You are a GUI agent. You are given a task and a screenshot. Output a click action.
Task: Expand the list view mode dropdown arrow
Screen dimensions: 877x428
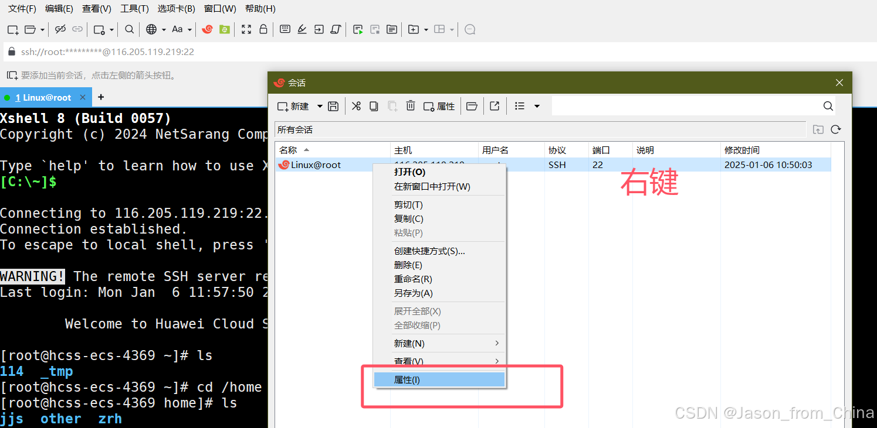pyautogui.click(x=537, y=106)
